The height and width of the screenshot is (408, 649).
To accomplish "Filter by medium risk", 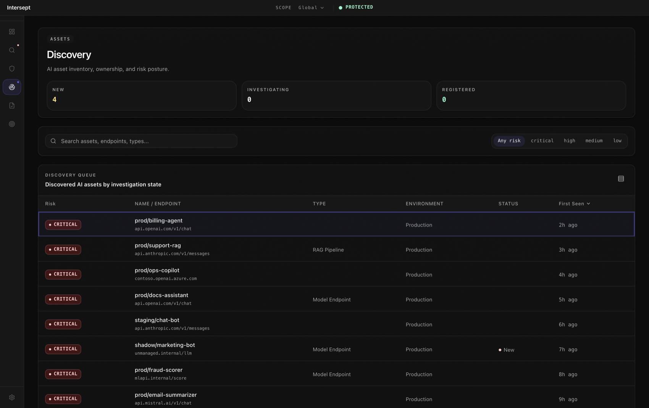I will click(594, 141).
